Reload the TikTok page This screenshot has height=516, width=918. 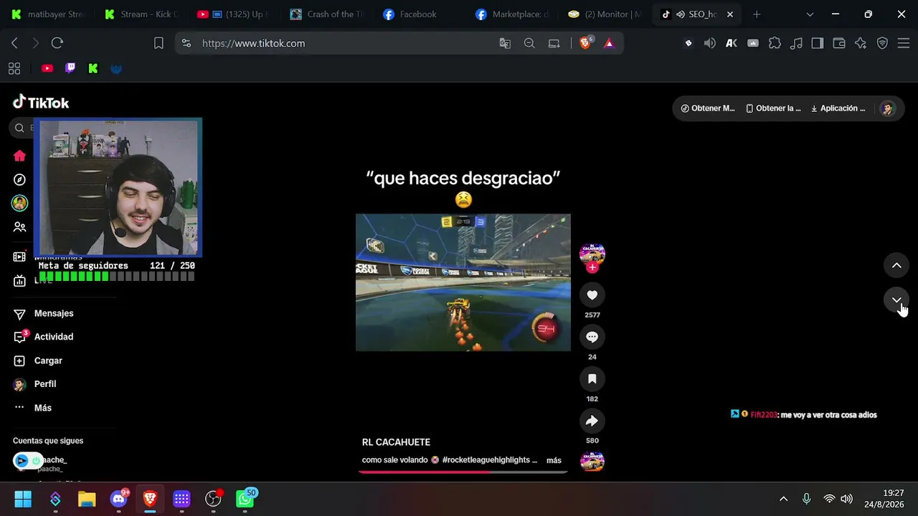[x=57, y=43]
